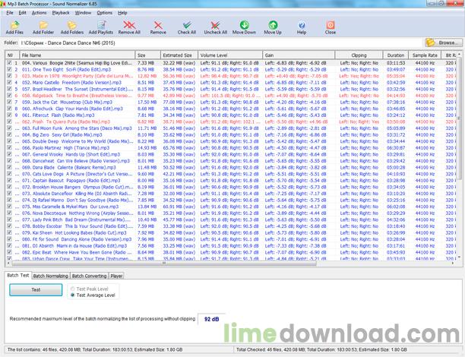Screen dimensions: 465x357
Task: Sort by the File Name column header
Action: pyautogui.click(x=77, y=55)
